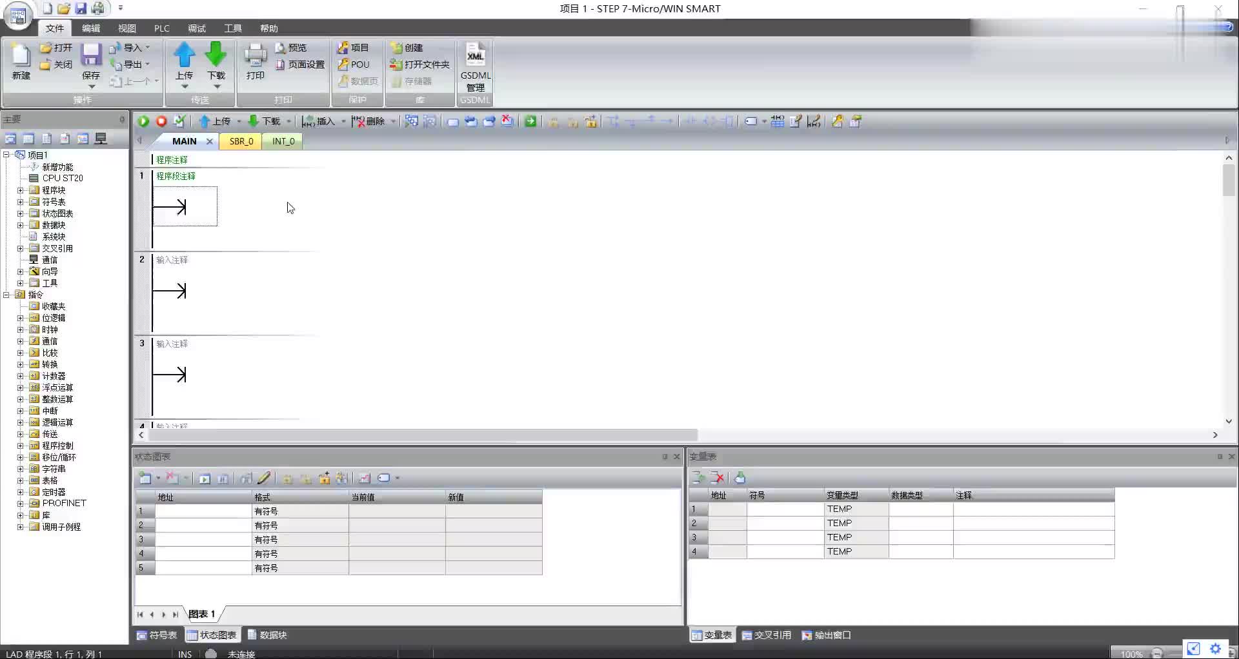Expand the 定时器 instruction folder
Screen dimensions: 1239x659
20,492
